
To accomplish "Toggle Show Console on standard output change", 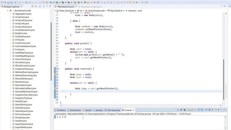I will pos(199,110).
